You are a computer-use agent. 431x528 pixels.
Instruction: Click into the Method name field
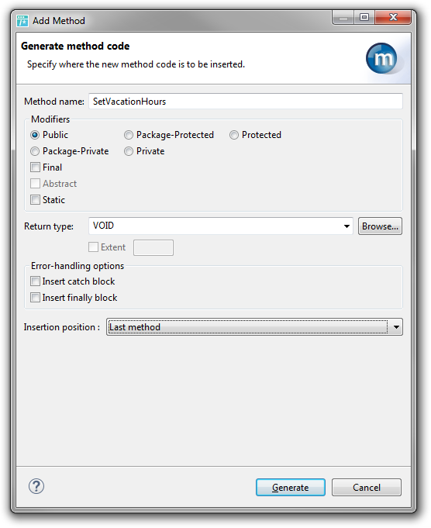(x=246, y=102)
